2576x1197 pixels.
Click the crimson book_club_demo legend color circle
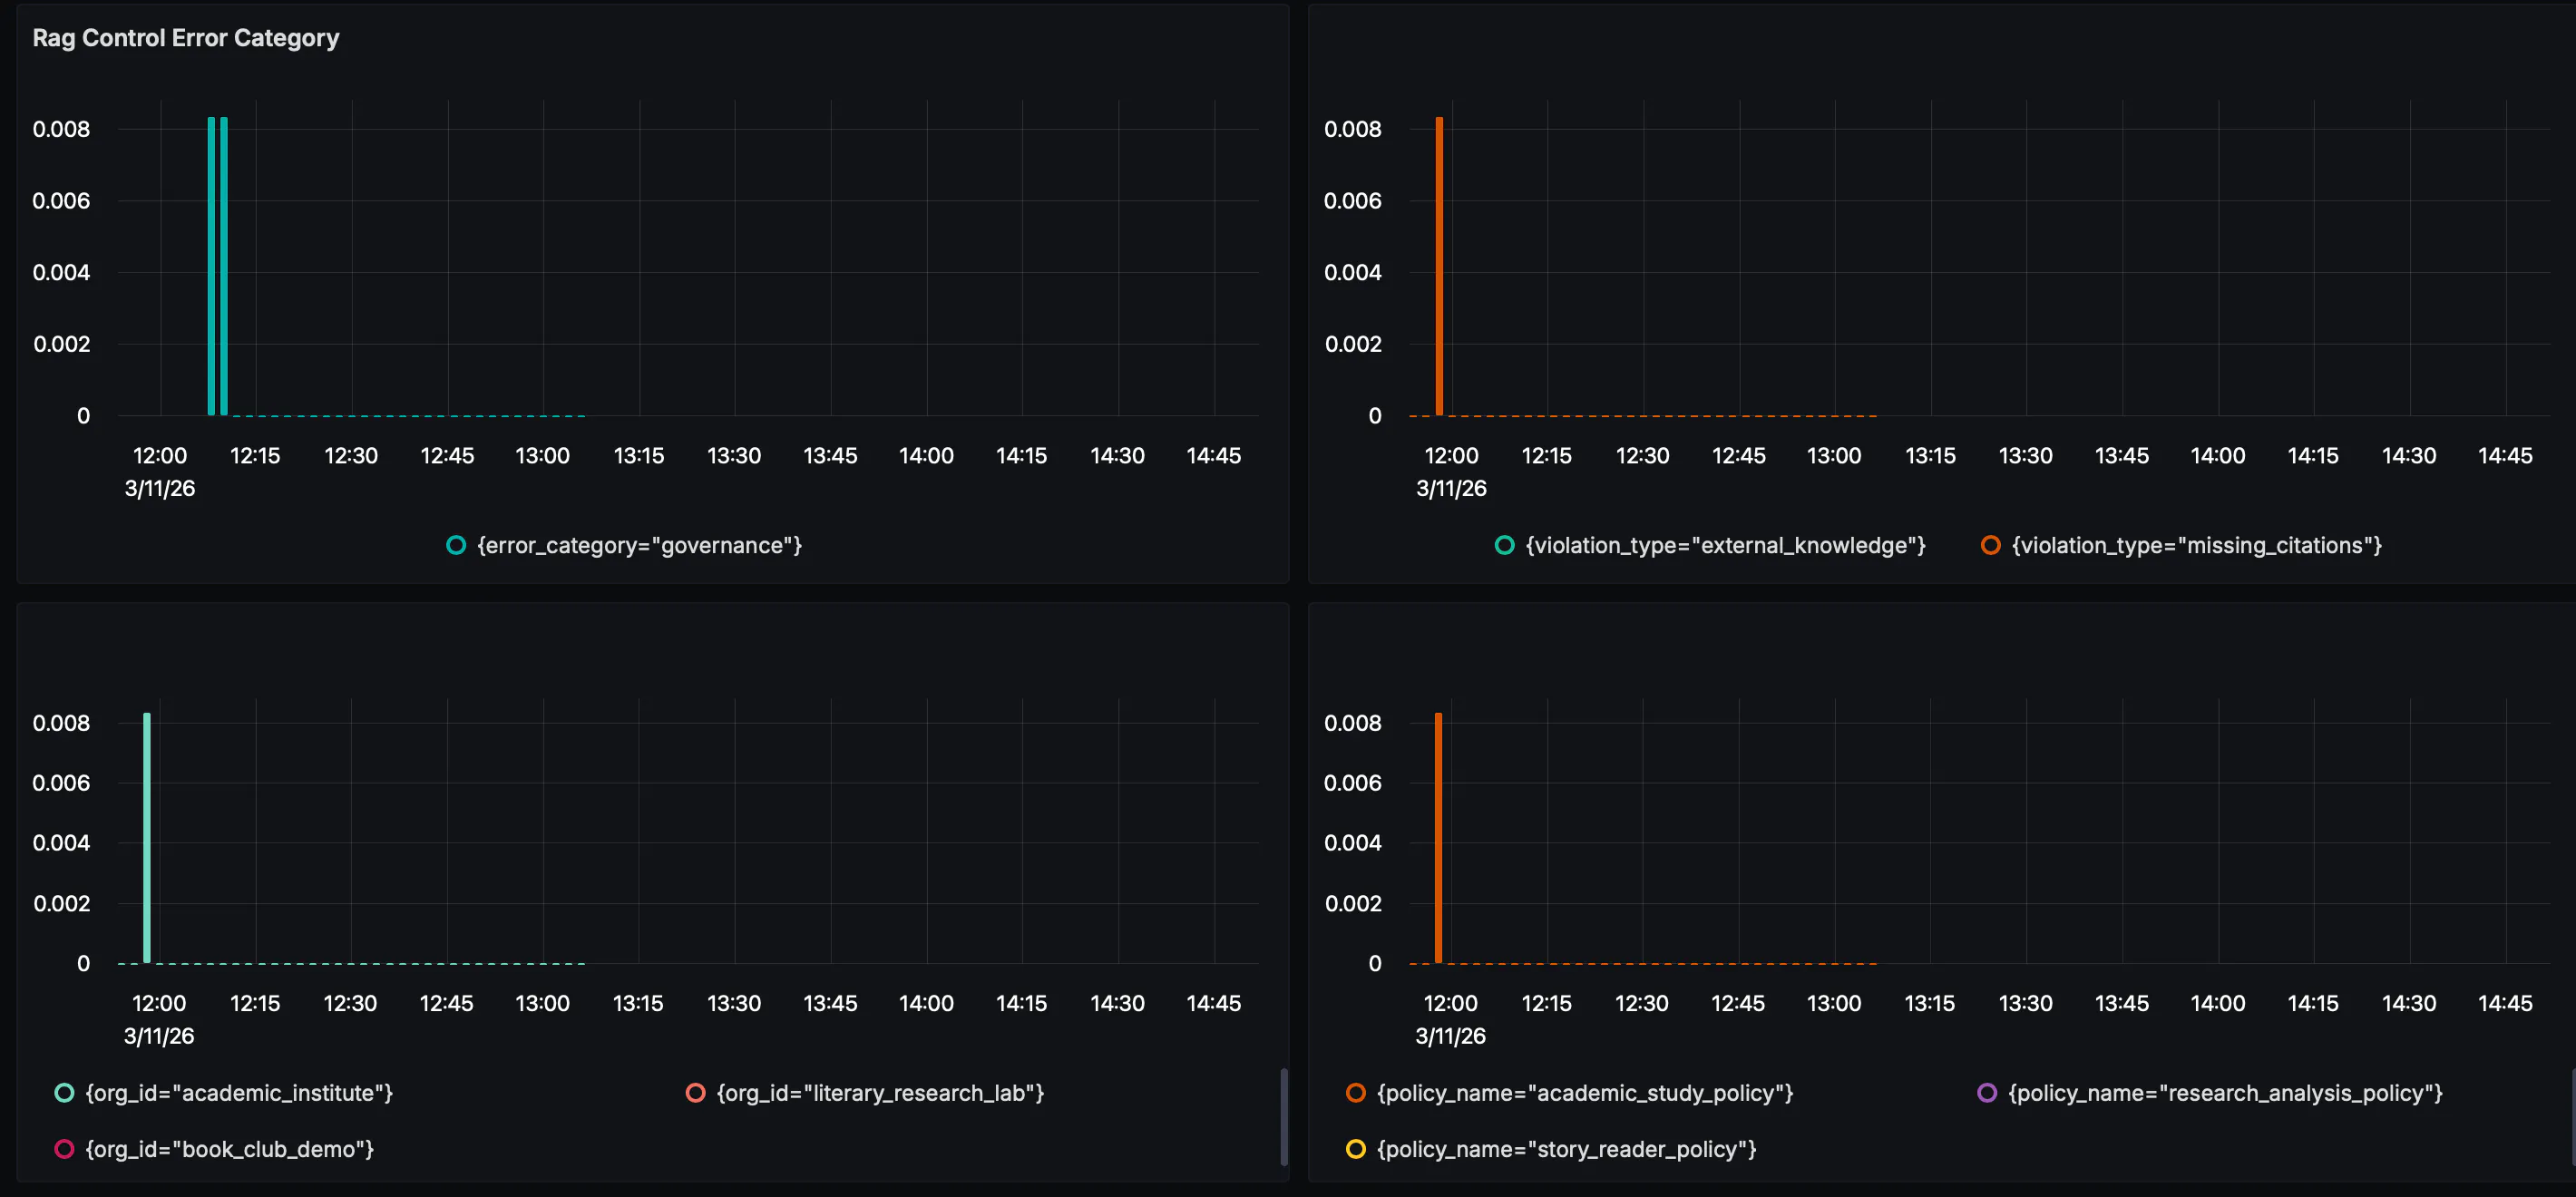pyautogui.click(x=64, y=1149)
